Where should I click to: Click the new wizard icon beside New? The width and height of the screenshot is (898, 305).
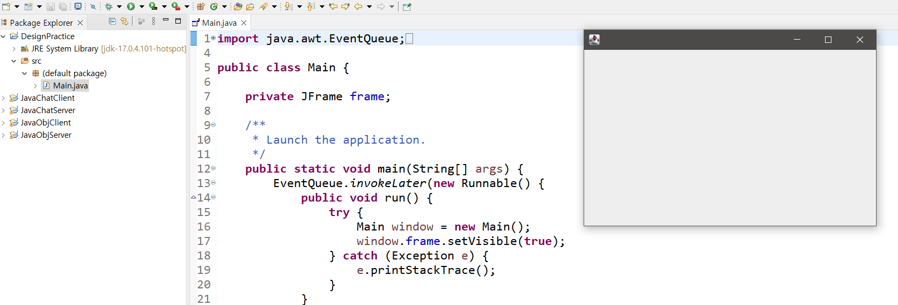coord(28,6)
